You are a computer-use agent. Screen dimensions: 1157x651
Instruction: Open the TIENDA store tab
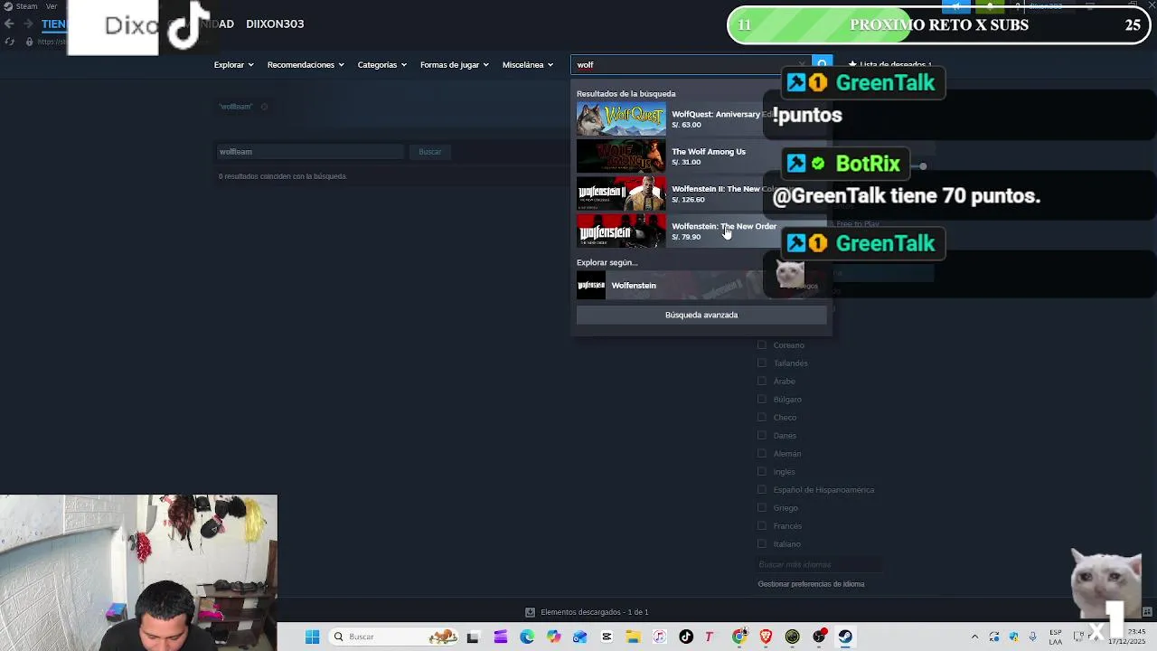point(53,24)
